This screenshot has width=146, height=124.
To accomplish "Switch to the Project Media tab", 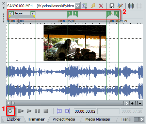I will click(x=64, y=119).
